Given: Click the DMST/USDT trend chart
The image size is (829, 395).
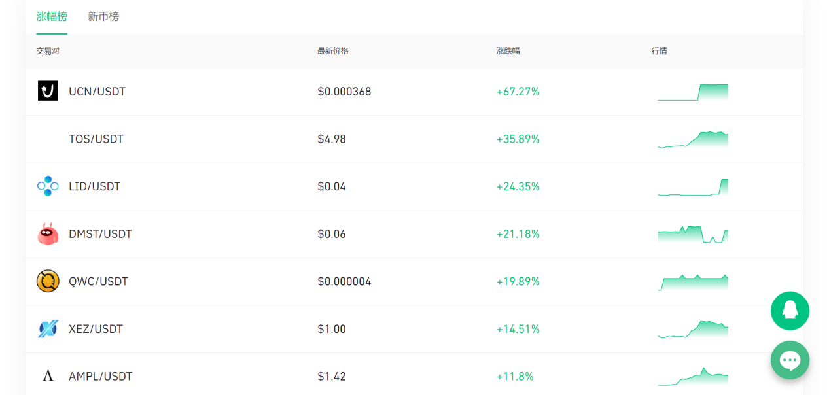Looking at the screenshot, I should [x=693, y=234].
